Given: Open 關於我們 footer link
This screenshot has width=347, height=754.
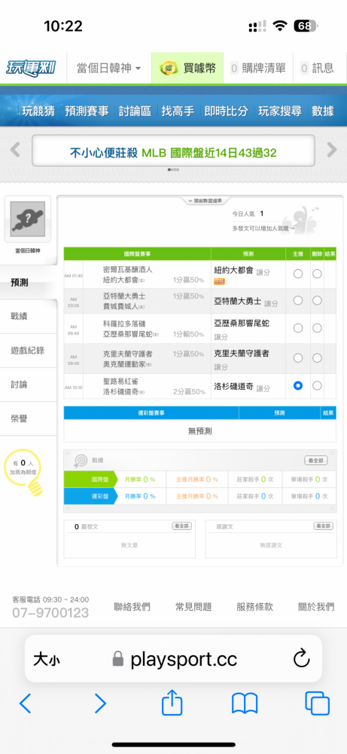Looking at the screenshot, I should point(316,607).
